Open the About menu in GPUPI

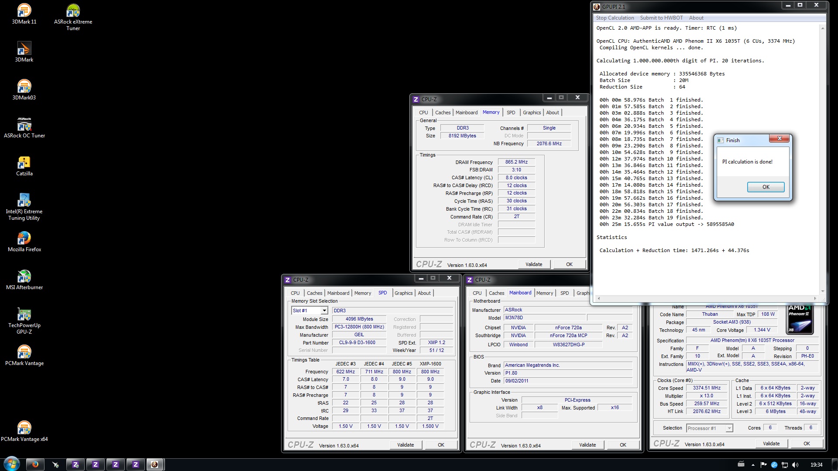(x=696, y=18)
